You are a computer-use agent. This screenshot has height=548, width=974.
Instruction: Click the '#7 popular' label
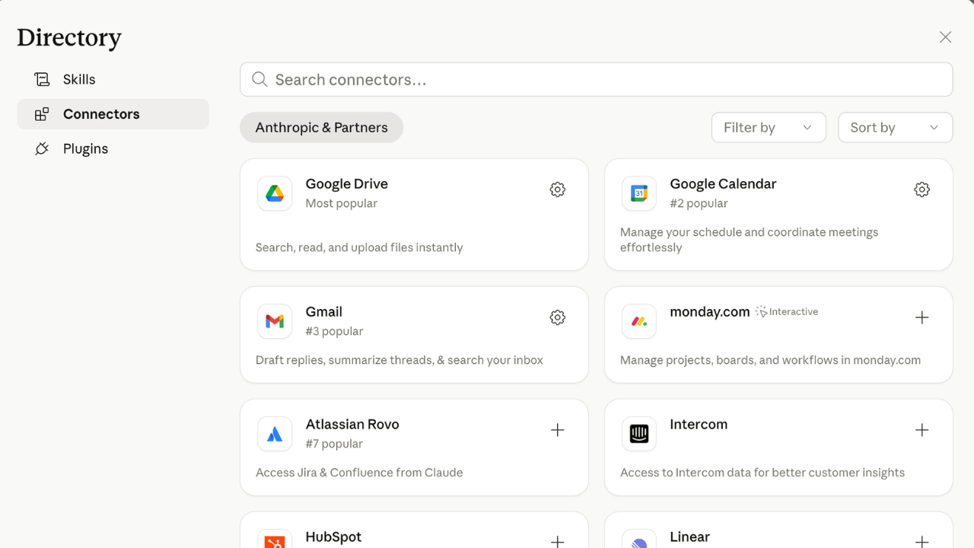(334, 444)
